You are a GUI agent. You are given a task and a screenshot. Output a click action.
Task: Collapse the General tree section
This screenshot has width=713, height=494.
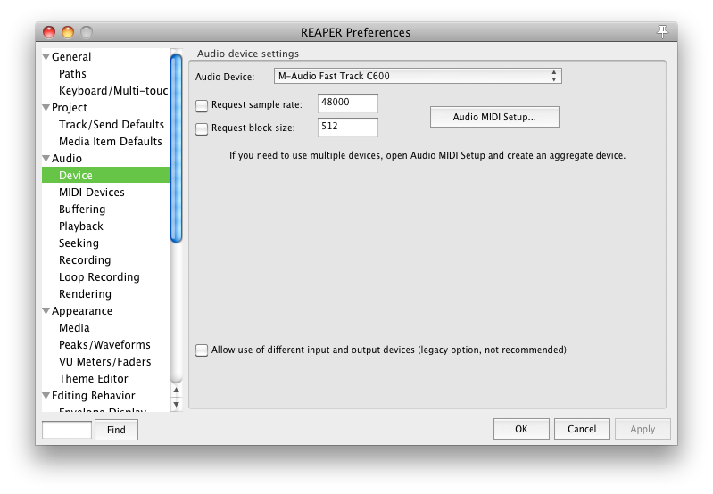46,57
